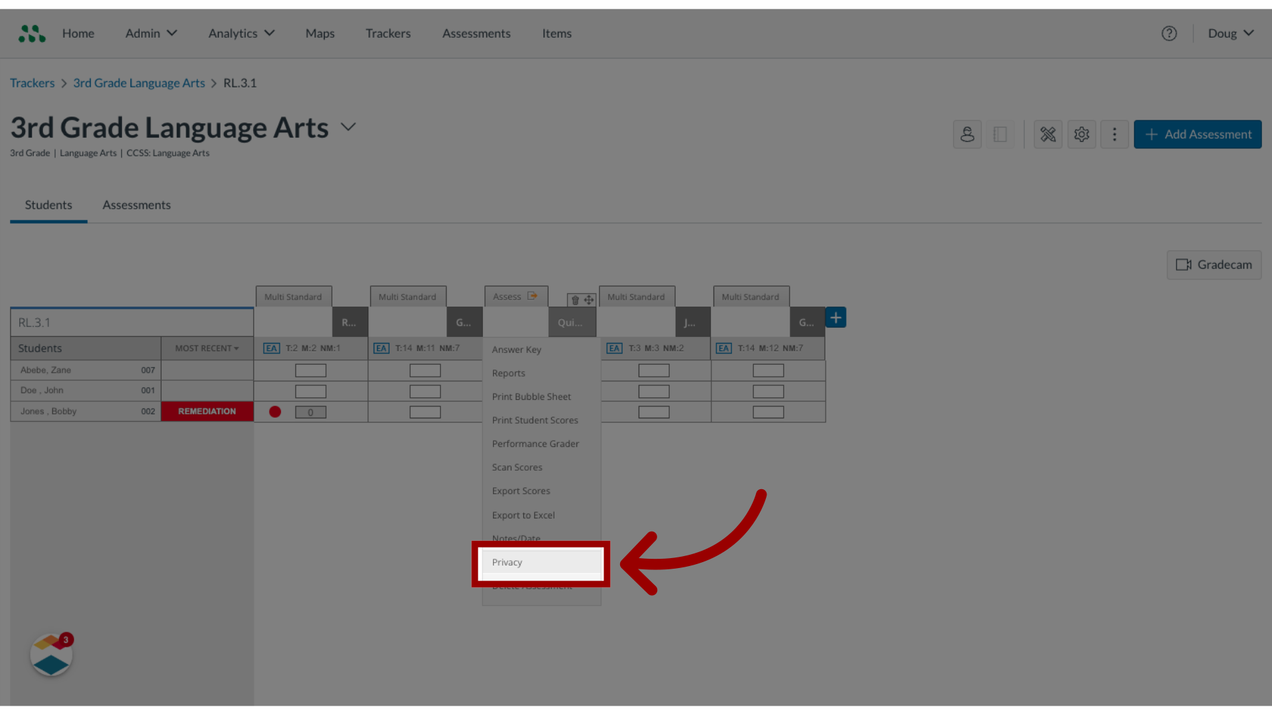This screenshot has height=715, width=1272.
Task: Click the Students tab
Action: [x=48, y=205]
